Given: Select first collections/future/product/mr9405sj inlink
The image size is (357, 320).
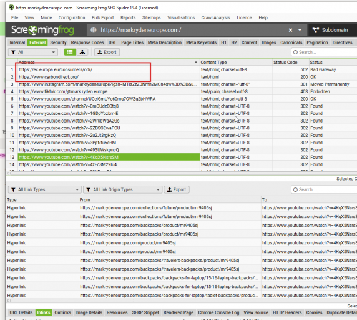Looking at the screenshot, I should coord(146,208).
